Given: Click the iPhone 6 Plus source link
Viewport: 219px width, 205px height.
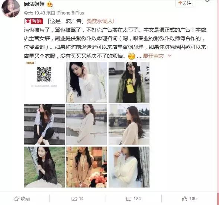Looking at the screenshot, I should 70,13.
